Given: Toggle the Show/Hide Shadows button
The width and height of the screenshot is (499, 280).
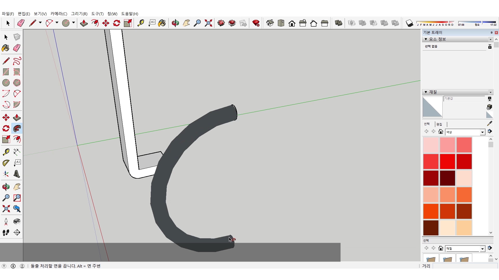Looking at the screenshot, I should coord(409,23).
